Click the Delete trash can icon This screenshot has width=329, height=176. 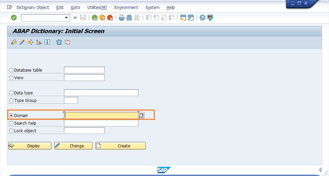click(x=59, y=42)
